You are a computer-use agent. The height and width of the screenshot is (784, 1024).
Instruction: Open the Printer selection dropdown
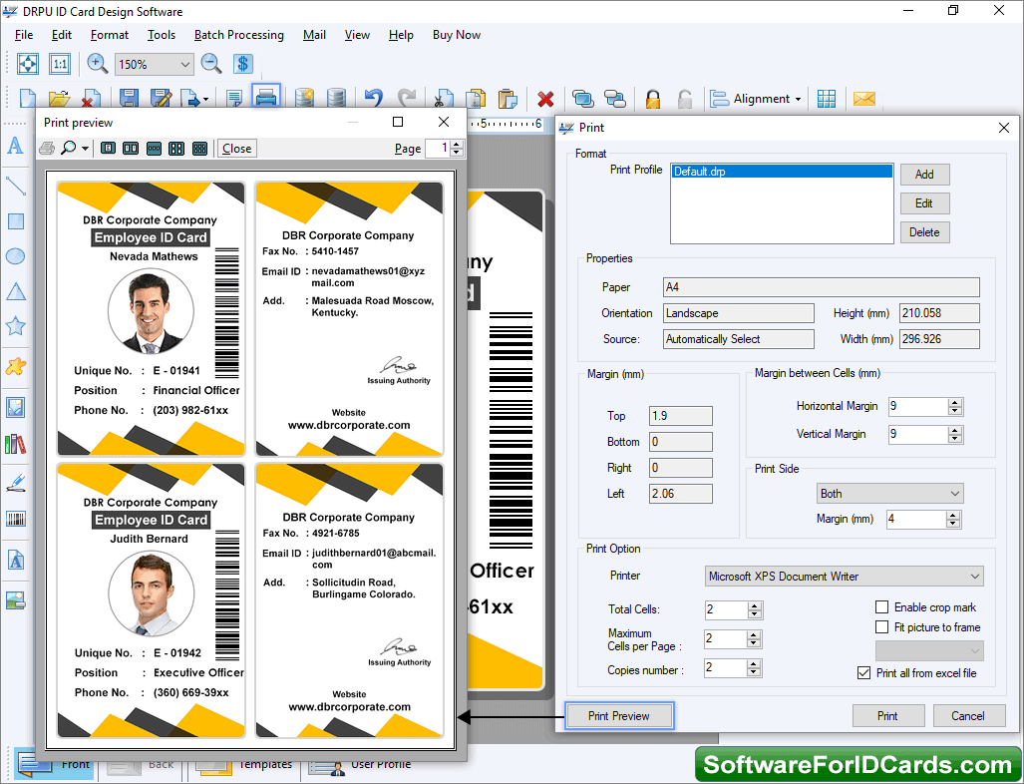click(845, 577)
